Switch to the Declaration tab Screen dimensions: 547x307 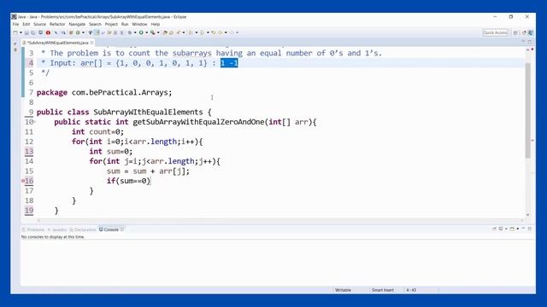pos(83,229)
